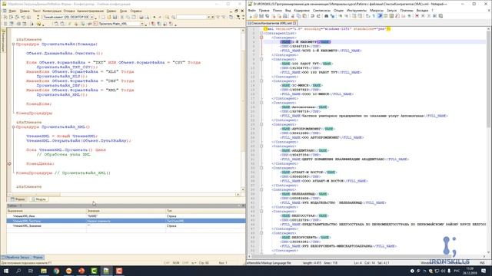Open the procedure list dropdown ПрочитатьФайл_XML

pyautogui.click(x=141, y=24)
